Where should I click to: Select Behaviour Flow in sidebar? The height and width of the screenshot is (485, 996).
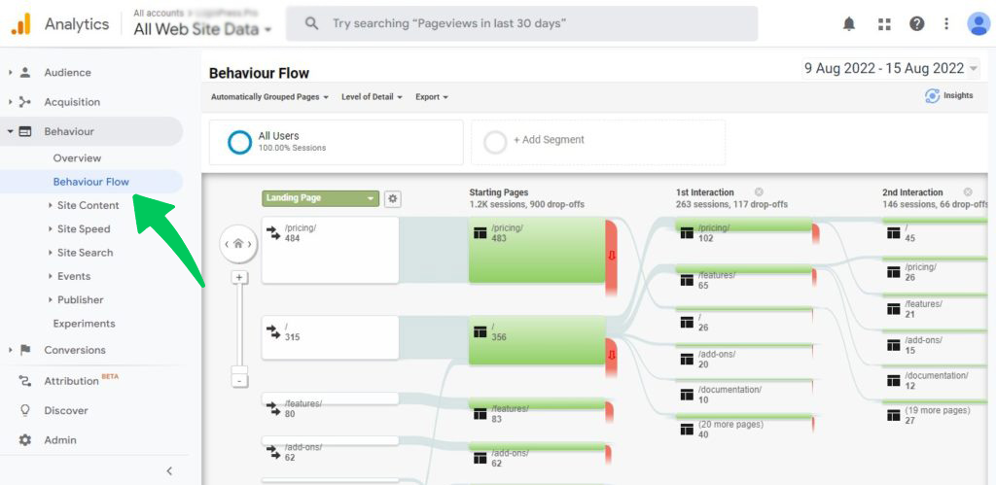[x=90, y=182]
